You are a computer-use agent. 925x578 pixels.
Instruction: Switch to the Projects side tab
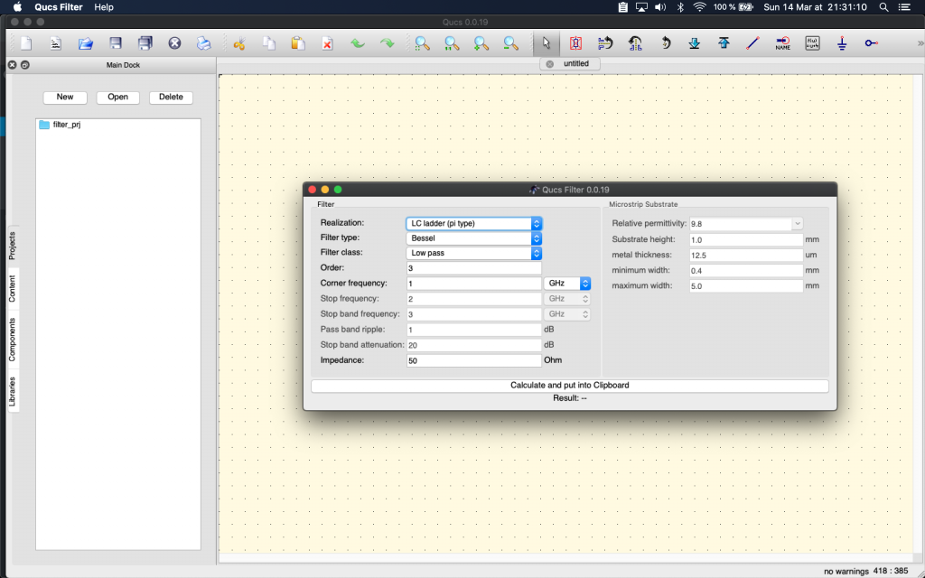pyautogui.click(x=13, y=246)
